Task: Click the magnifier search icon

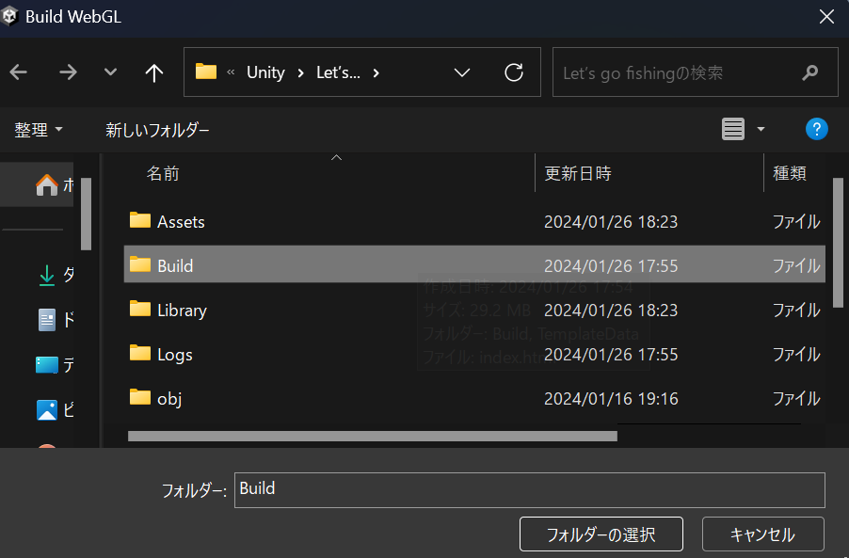Action: [x=810, y=72]
